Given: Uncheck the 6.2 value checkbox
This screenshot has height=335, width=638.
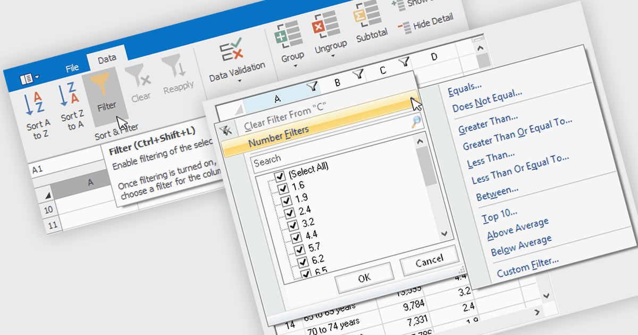Looking at the screenshot, I should [303, 262].
